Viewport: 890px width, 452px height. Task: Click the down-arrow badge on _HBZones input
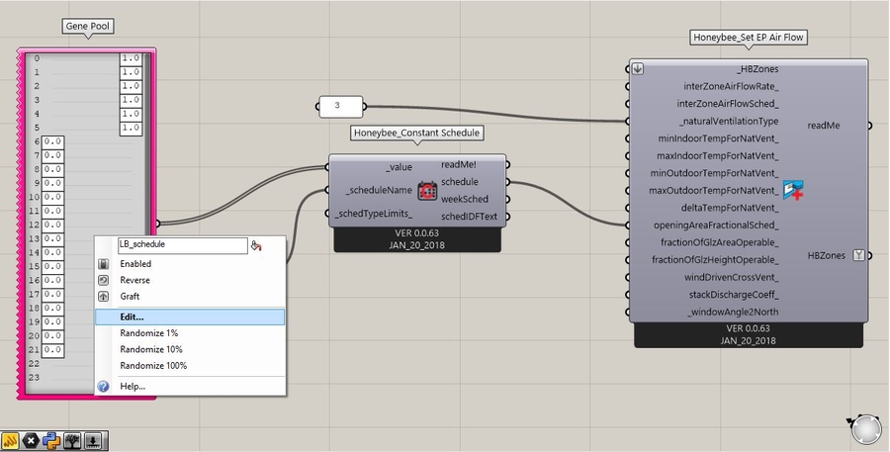pos(639,68)
